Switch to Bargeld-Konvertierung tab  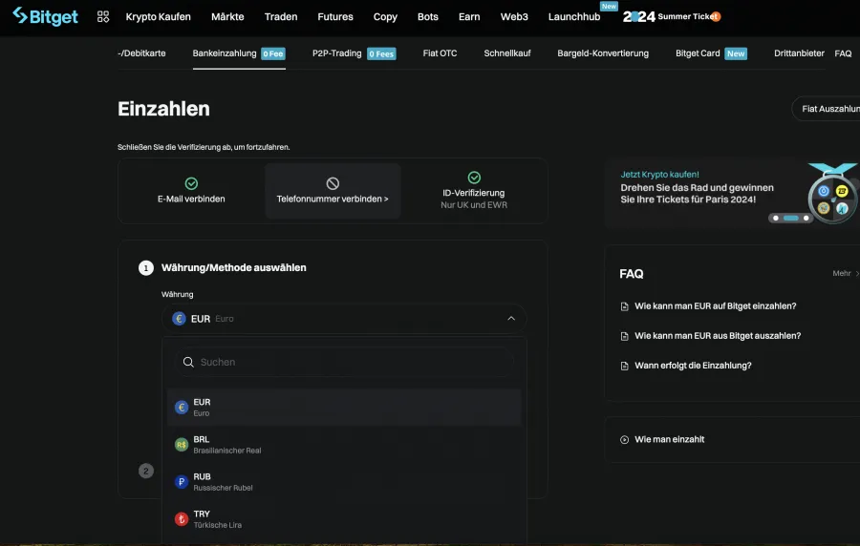[x=603, y=53]
